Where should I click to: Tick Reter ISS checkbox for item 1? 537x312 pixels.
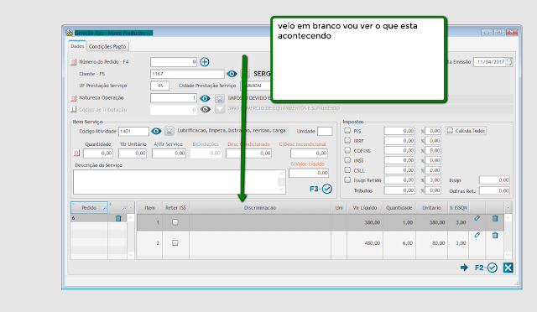pyautogui.click(x=175, y=222)
